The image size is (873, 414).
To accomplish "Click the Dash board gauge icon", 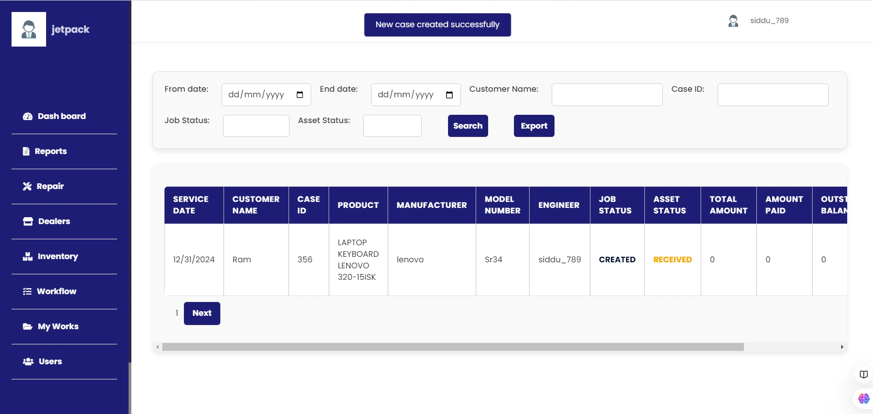I will click(x=28, y=116).
